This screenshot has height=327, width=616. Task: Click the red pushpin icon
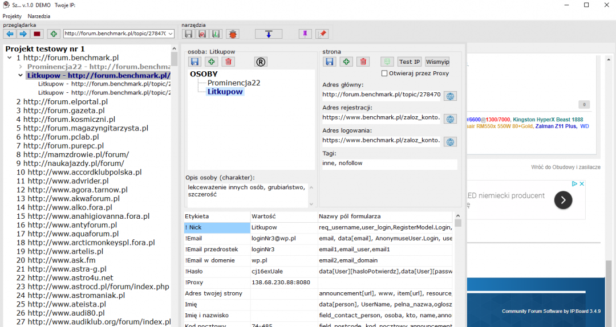[x=323, y=34]
